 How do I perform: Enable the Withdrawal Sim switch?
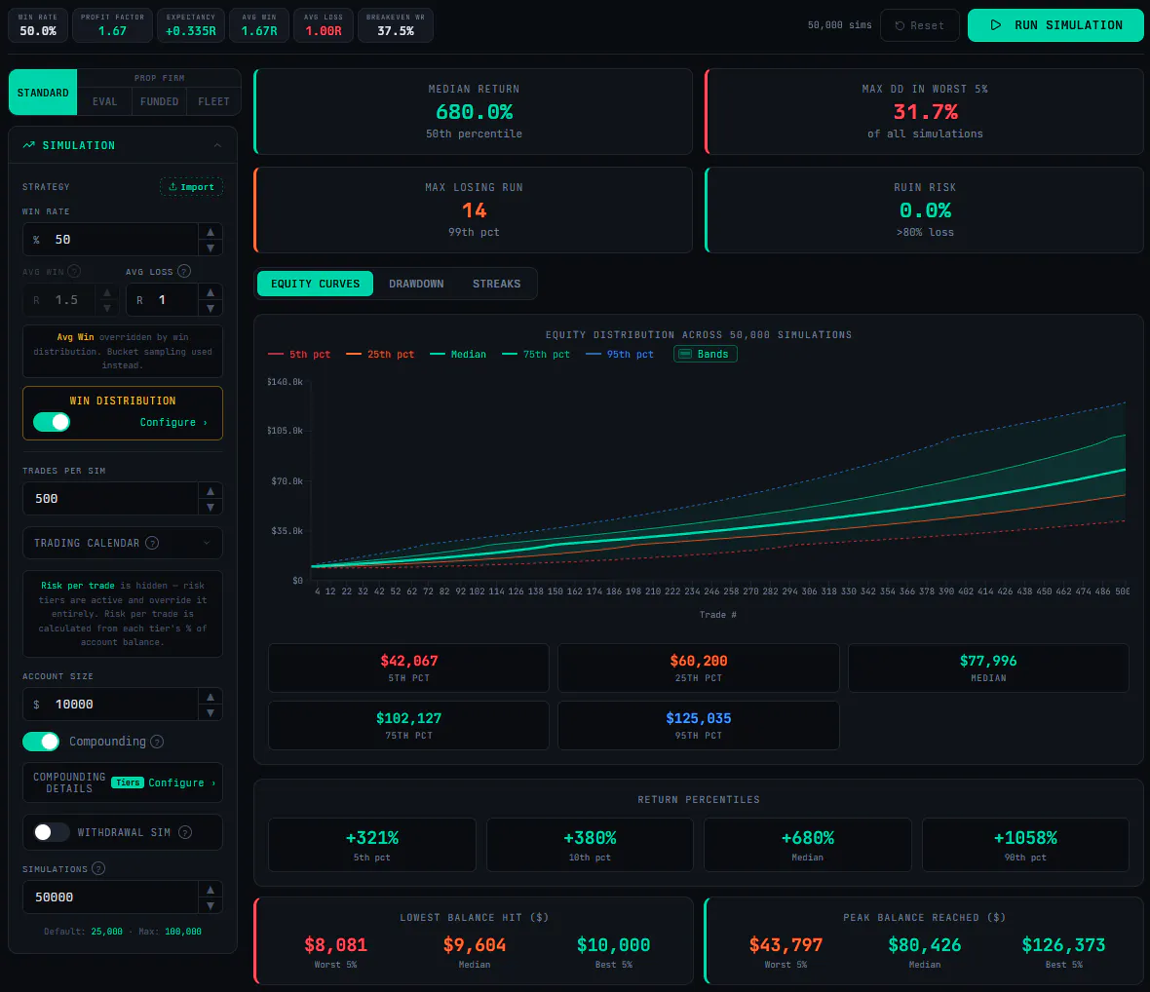[x=52, y=832]
